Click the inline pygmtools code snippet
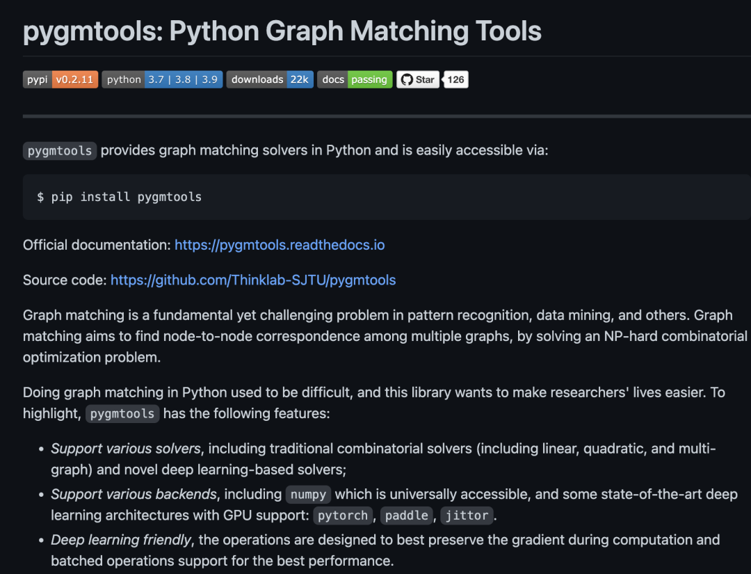 [59, 150]
